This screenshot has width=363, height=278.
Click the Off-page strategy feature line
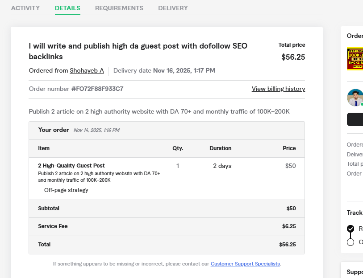click(x=66, y=190)
